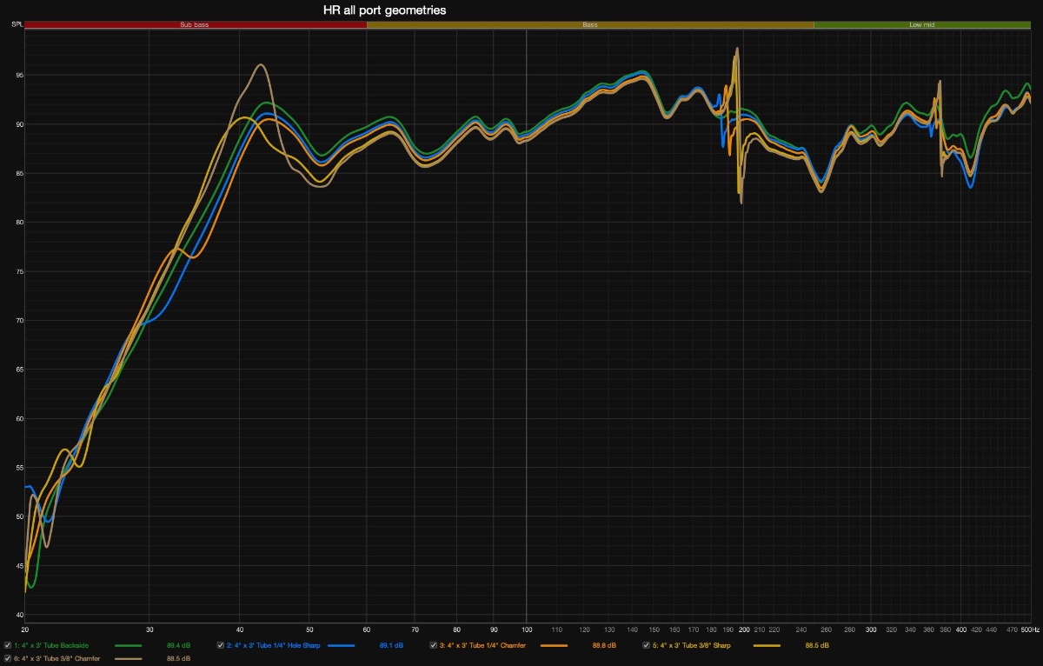Select the green Low mid band bar

(922, 25)
